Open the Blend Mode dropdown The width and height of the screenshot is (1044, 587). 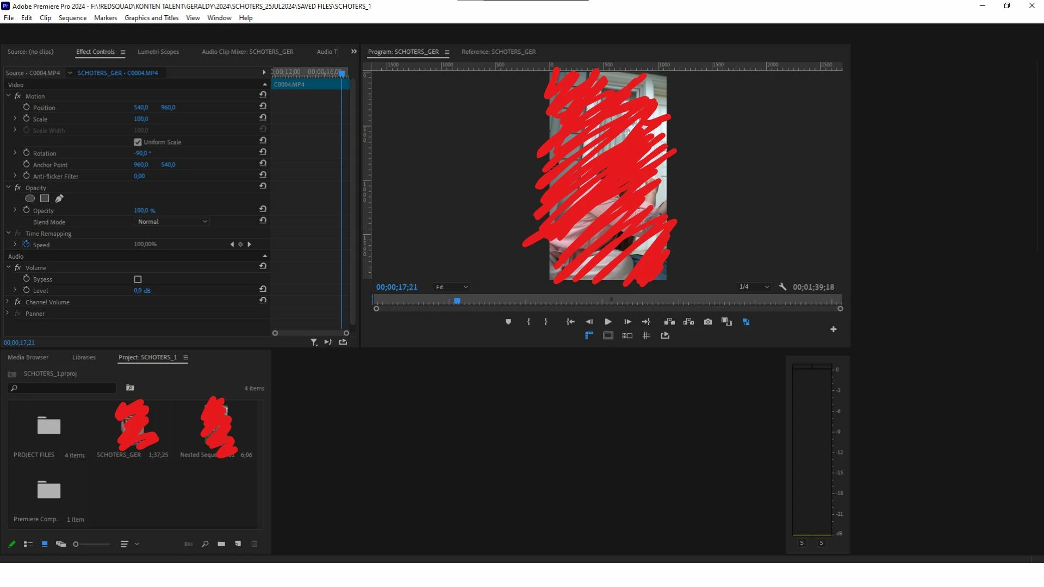172,222
